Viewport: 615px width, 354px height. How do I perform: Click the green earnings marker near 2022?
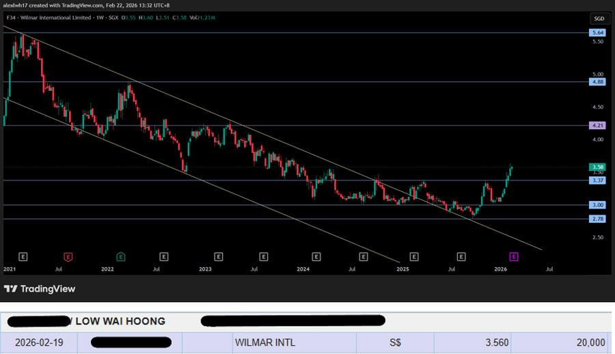point(121,257)
